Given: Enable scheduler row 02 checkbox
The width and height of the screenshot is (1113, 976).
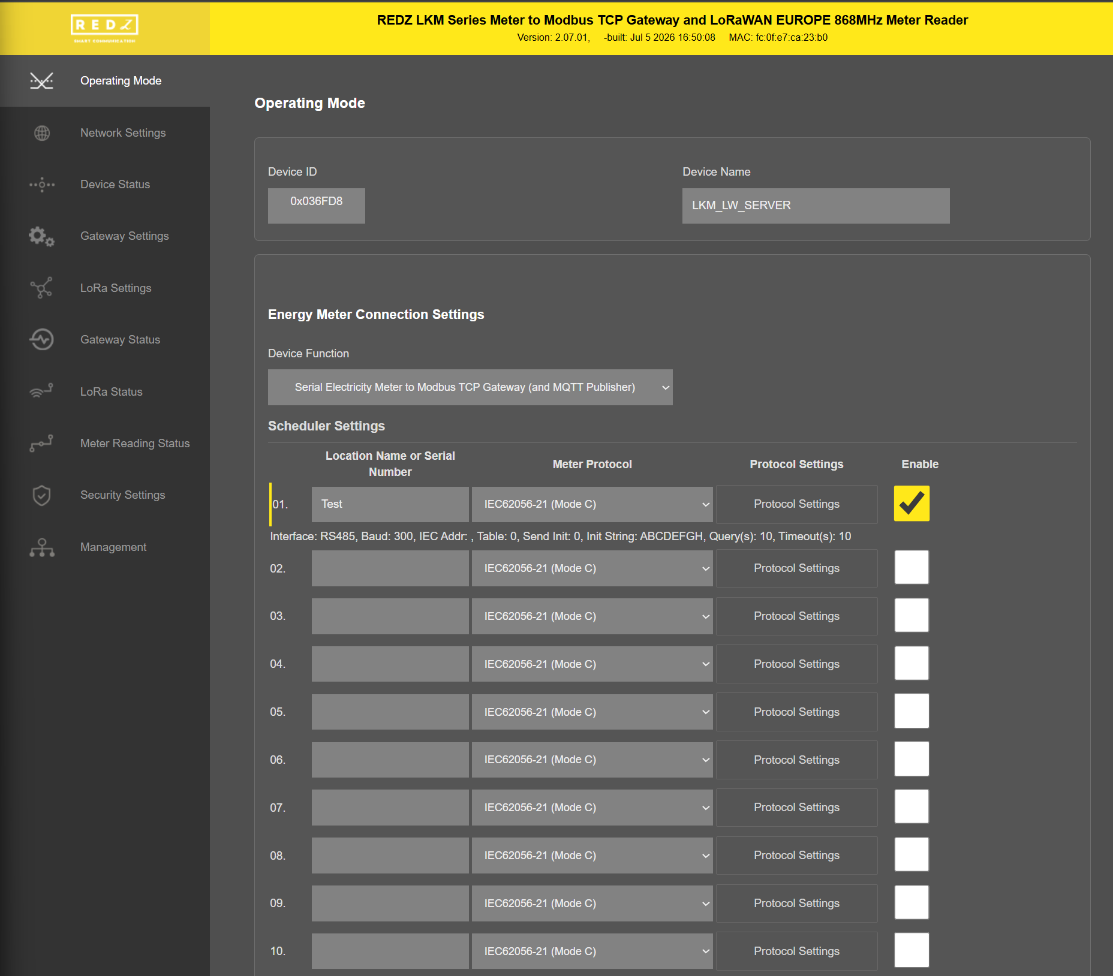Looking at the screenshot, I should coord(912,567).
